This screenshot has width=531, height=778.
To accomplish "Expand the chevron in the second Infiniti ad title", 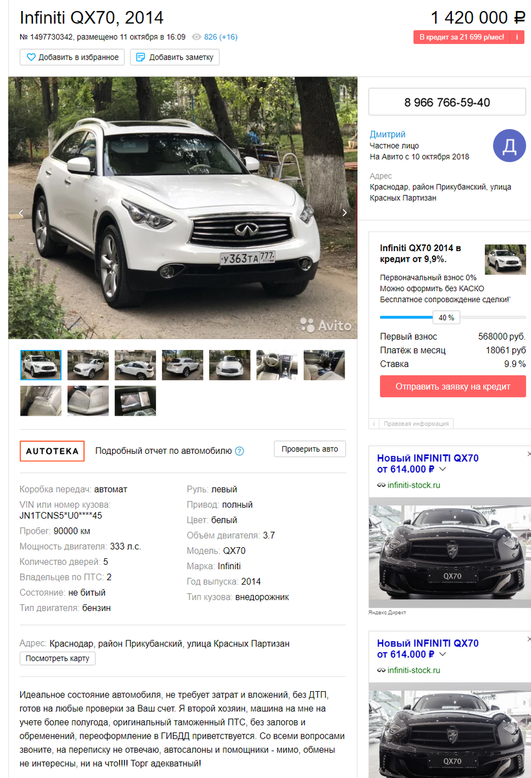I will click(x=443, y=654).
